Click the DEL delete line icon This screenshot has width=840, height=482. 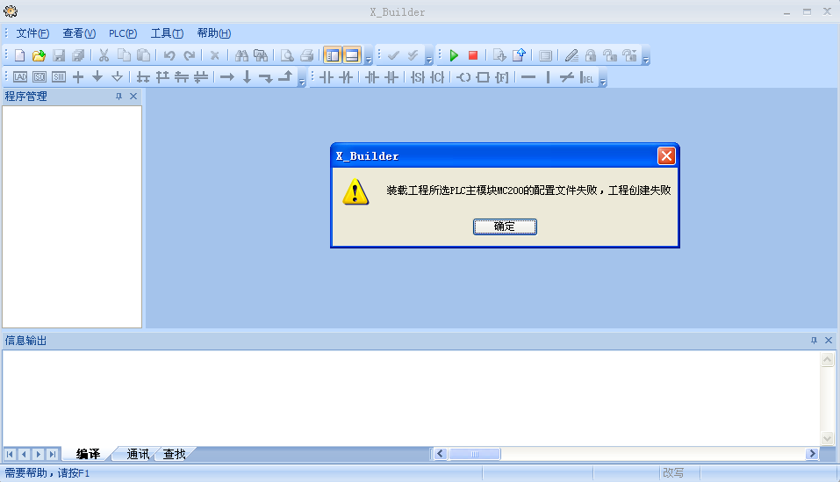click(587, 77)
